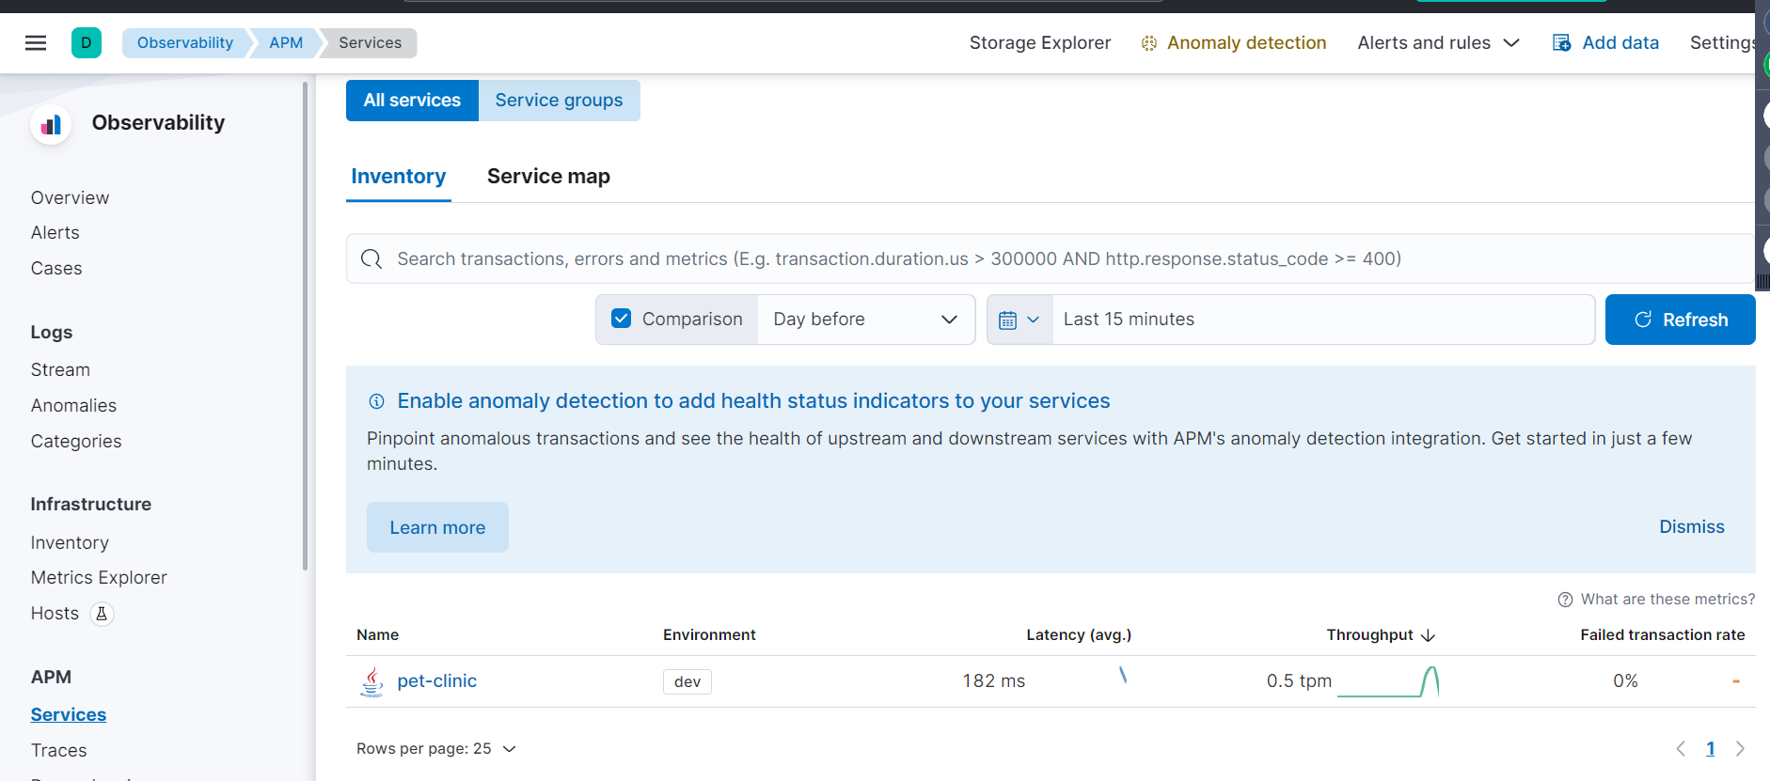Click the green D space avatar
The width and height of the screenshot is (1770, 781).
[x=87, y=43]
